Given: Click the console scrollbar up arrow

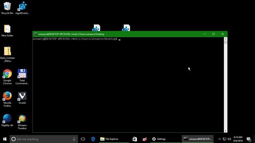Looking at the screenshot, I should coord(226,39).
